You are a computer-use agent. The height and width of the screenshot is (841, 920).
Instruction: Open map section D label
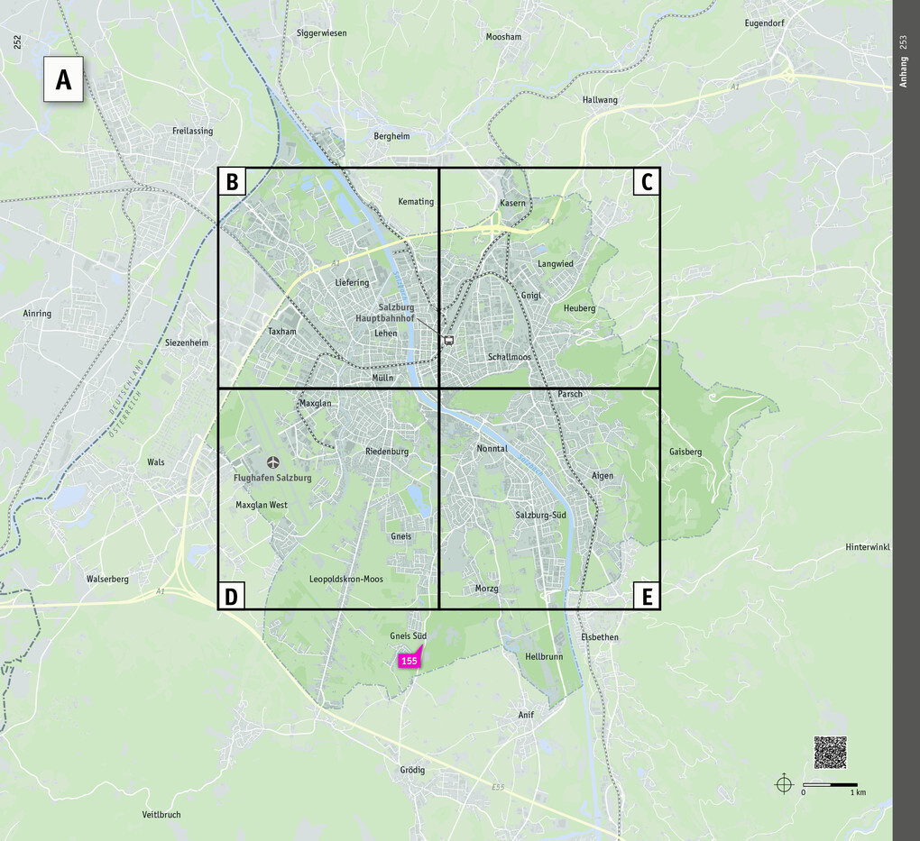click(231, 597)
